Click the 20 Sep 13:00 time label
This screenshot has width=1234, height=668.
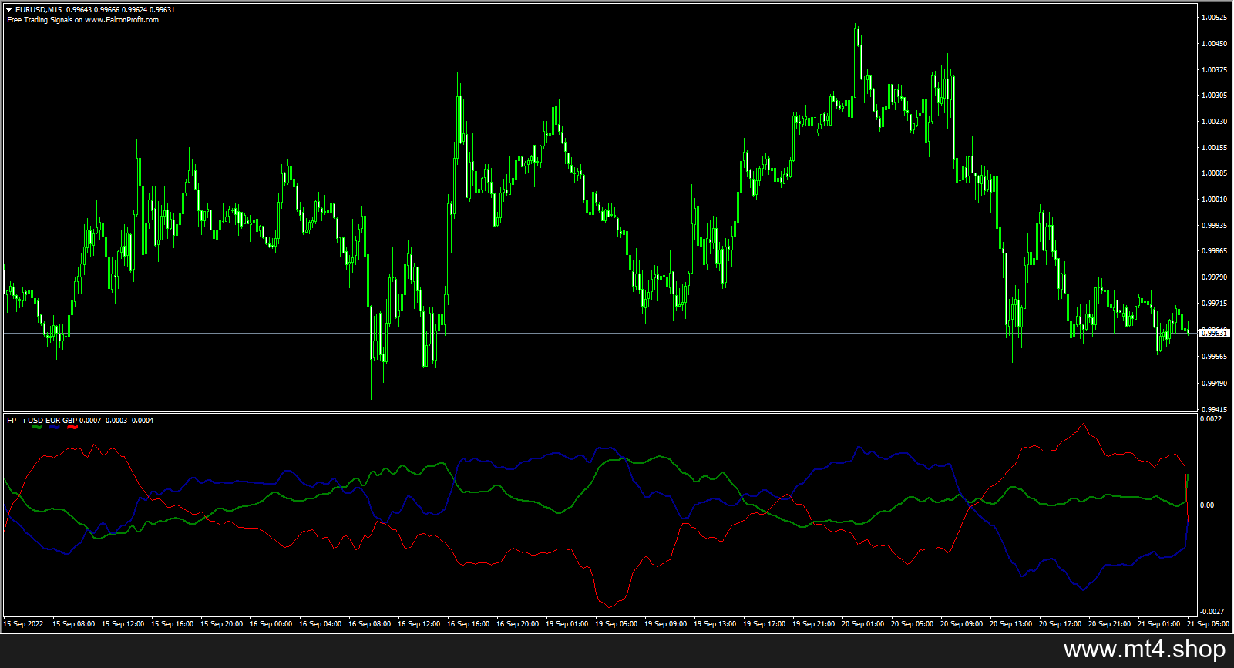click(1010, 624)
